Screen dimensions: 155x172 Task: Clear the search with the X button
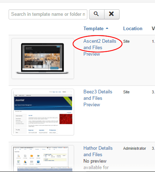click(112, 14)
